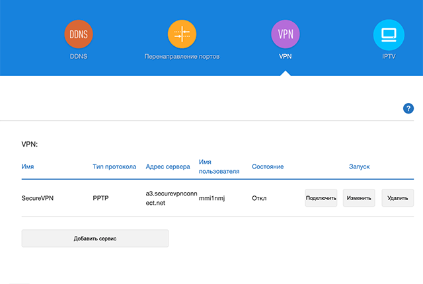
Task: Click the Тип протокола column header
Action: 114,166
